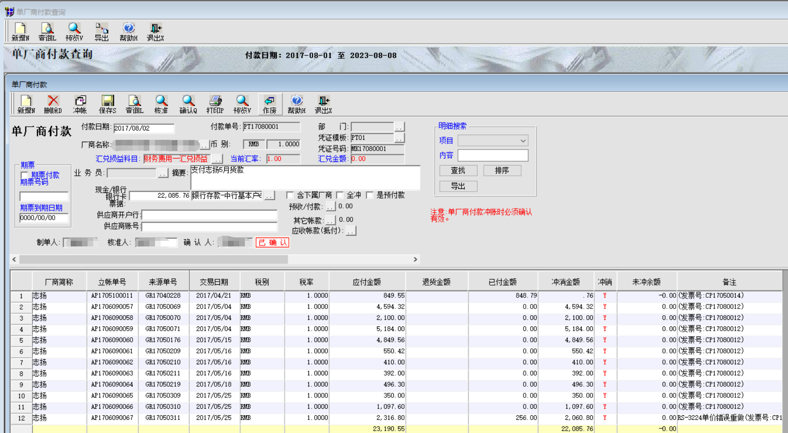The image size is (788, 433).
Task: Click the 冲消金额 column header
Action: (x=566, y=282)
